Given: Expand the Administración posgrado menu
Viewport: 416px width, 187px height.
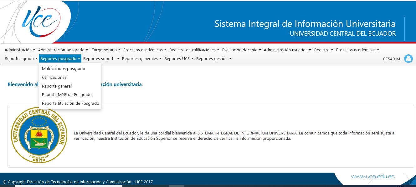Looking at the screenshot, I should pos(63,50).
